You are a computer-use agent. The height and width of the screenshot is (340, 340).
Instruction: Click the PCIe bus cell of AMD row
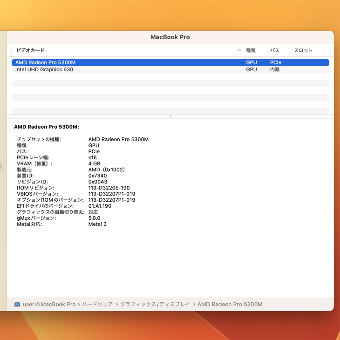pos(276,62)
